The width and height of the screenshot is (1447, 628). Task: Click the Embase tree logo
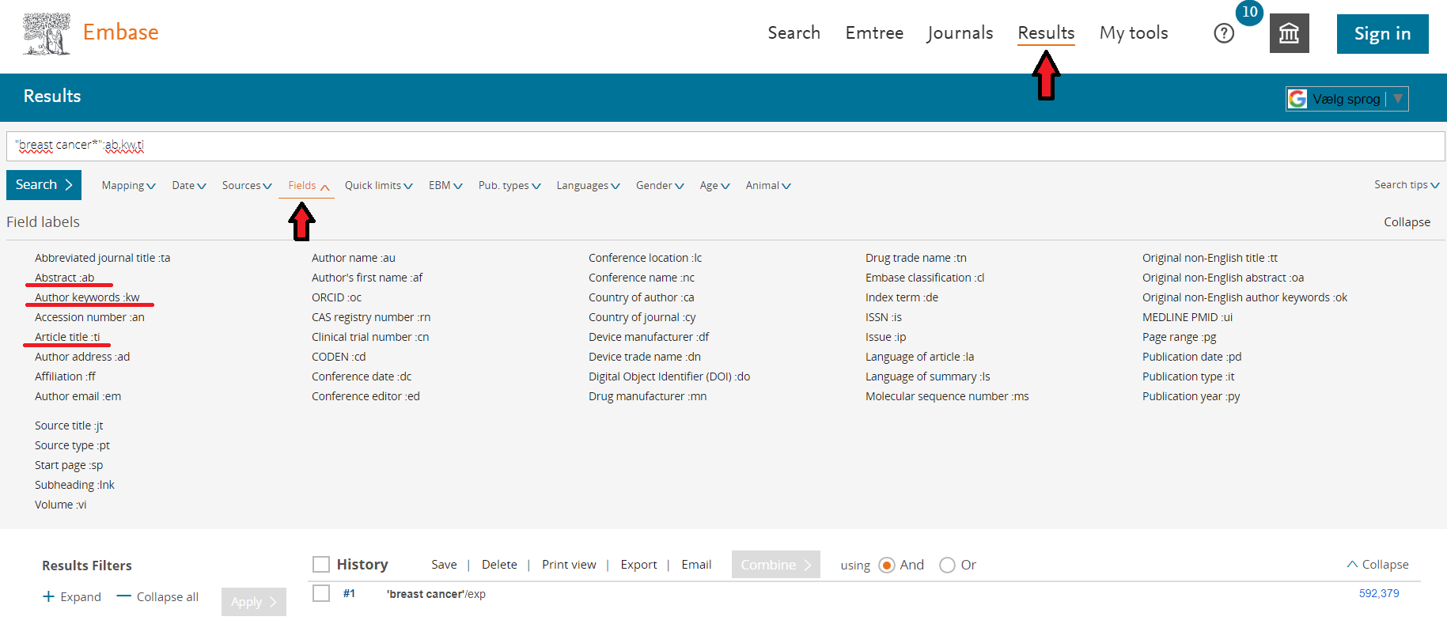(47, 33)
